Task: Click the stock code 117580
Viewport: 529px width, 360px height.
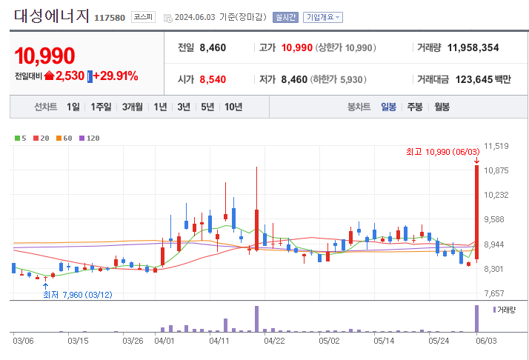Action: coord(110,18)
